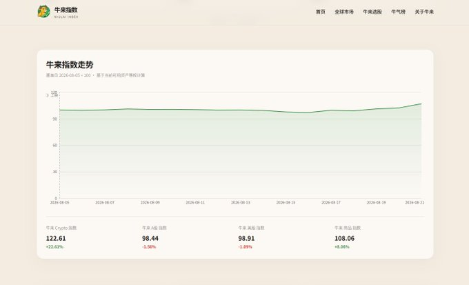This screenshot has height=285, width=469.
Task: Click the +8.06% change figure
Action: [342, 246]
